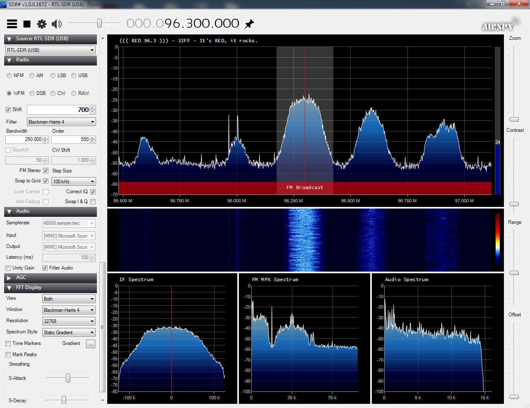Open the Filter Blackman-Harris 4 dropdown

point(61,122)
